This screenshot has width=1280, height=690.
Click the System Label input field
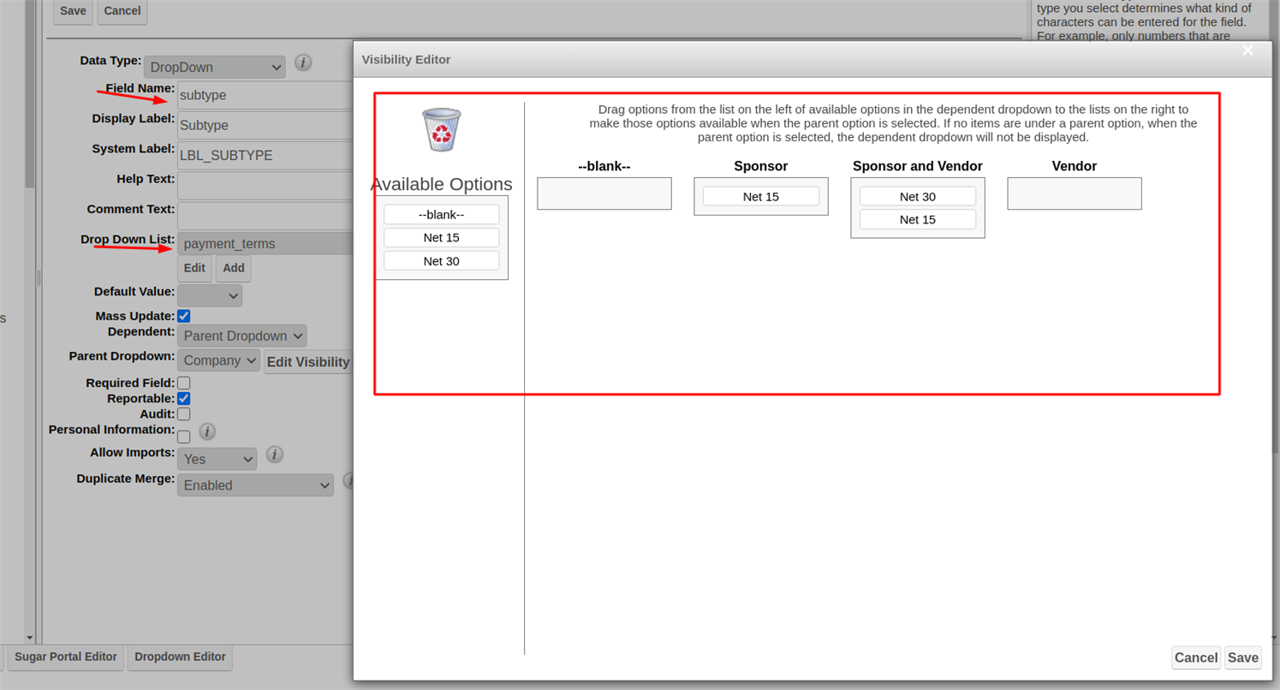click(265, 155)
